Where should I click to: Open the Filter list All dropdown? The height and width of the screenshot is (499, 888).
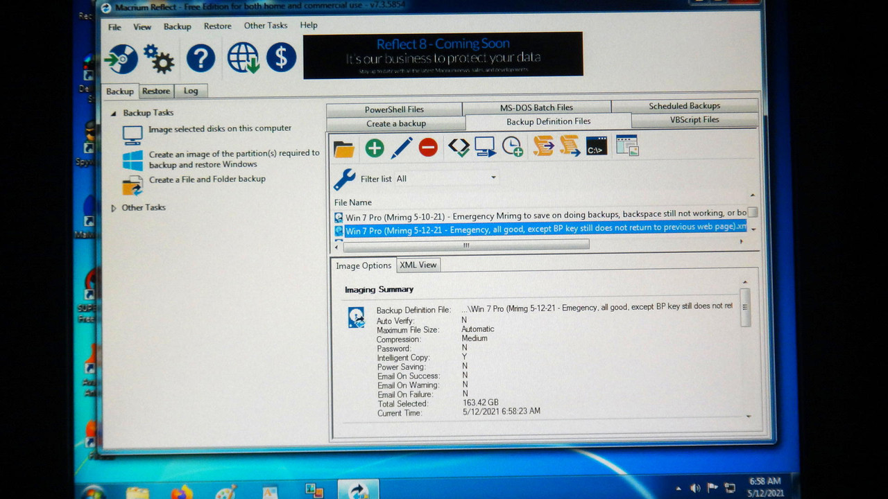(x=446, y=178)
